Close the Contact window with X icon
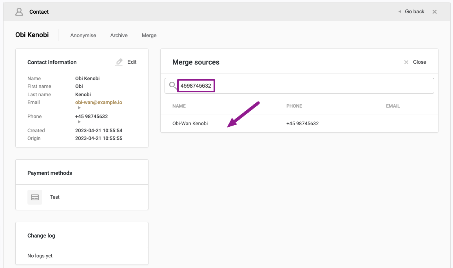 tap(435, 12)
